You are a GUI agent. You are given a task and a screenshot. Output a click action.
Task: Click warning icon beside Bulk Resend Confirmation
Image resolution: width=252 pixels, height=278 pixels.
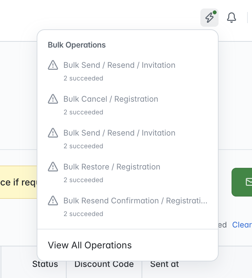pyautogui.click(x=53, y=200)
